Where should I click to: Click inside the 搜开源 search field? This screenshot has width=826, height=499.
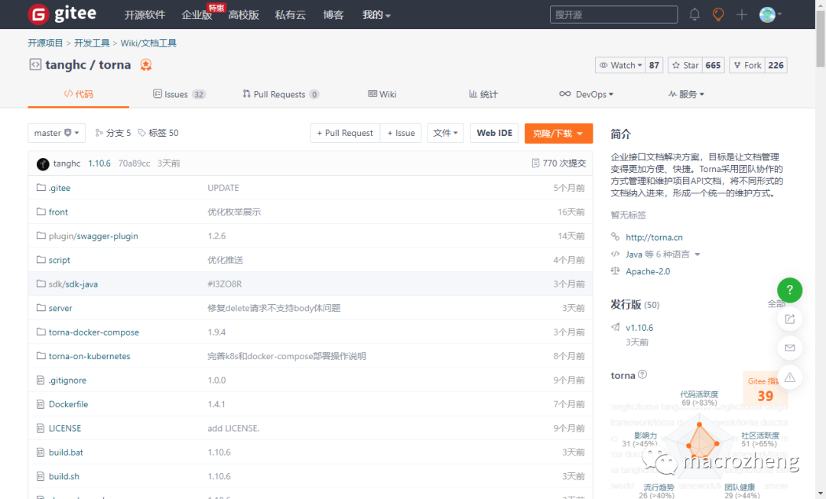point(612,14)
